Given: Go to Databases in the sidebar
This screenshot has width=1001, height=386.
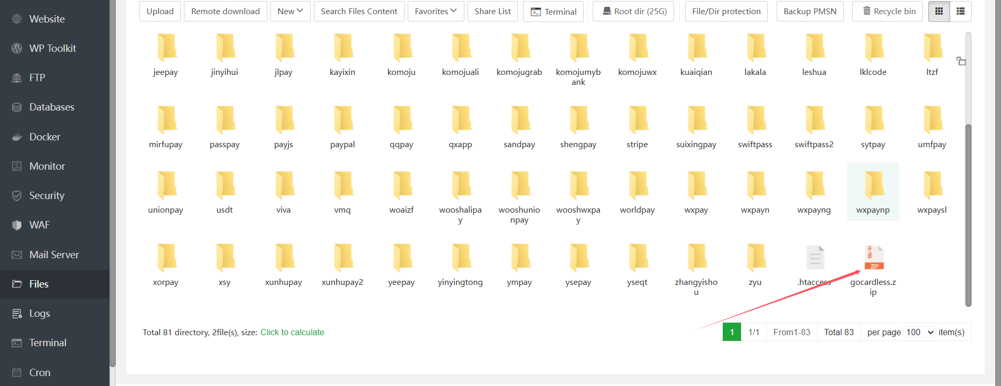Looking at the screenshot, I should pyautogui.click(x=51, y=107).
